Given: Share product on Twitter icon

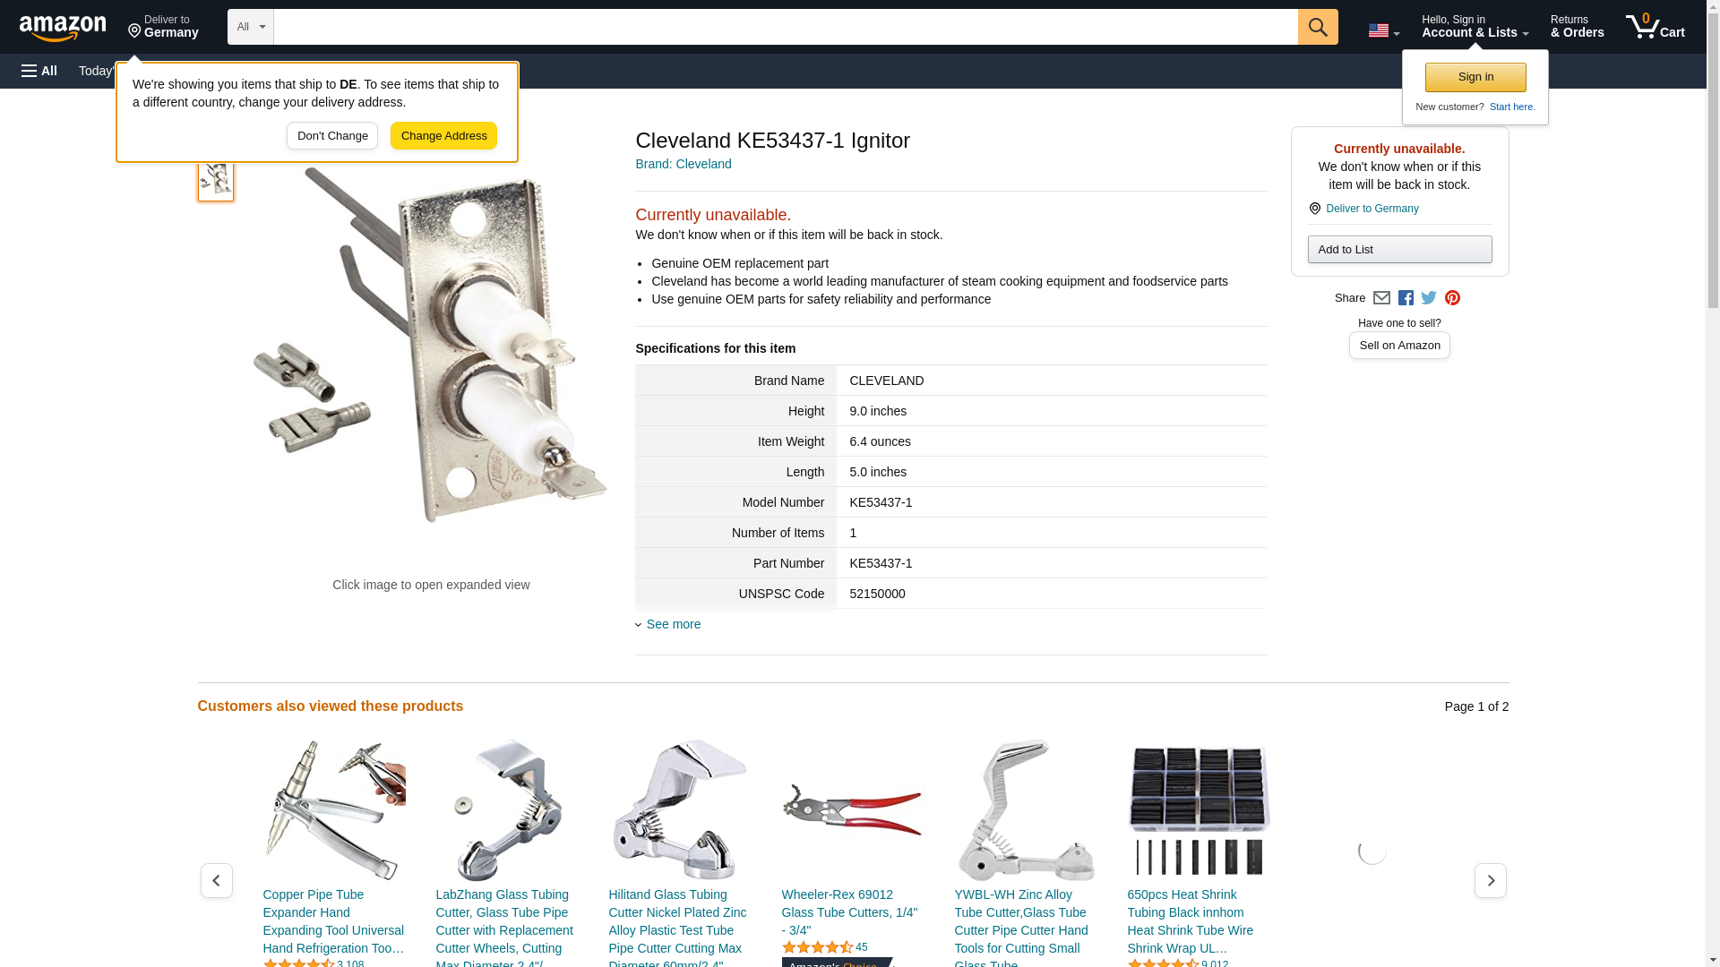Looking at the screenshot, I should tap(1429, 298).
